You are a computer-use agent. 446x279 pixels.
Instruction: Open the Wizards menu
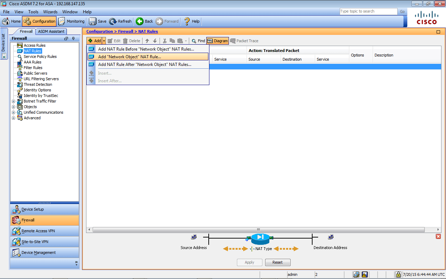(51, 12)
